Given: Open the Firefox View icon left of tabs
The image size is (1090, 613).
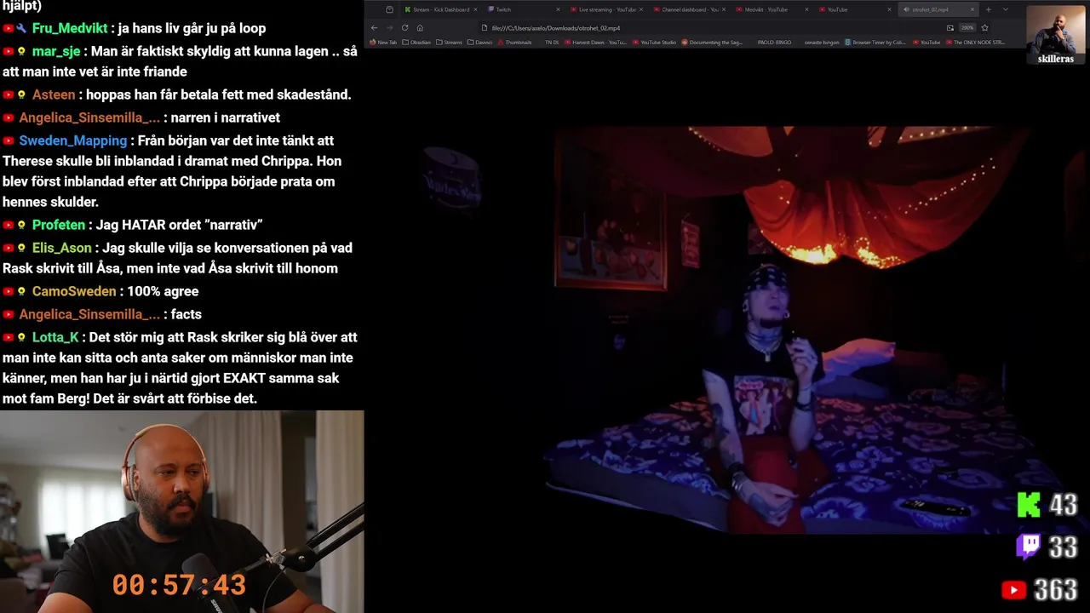Looking at the screenshot, I should (x=389, y=9).
